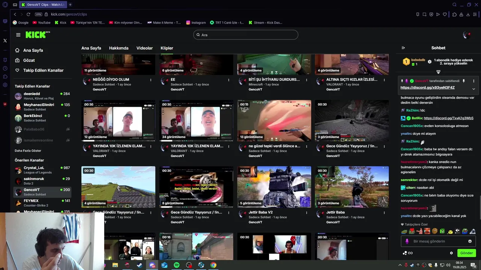
Task: Click the Gönder send button
Action: (x=466, y=253)
